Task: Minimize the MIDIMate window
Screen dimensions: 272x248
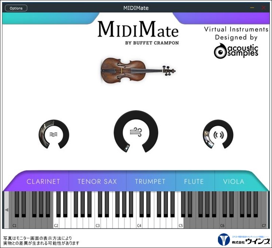Action: (x=252, y=8)
